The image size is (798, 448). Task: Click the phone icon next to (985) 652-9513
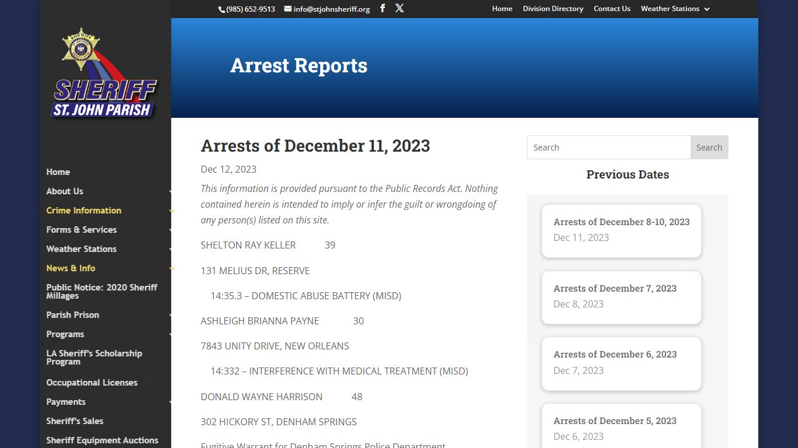[221, 9]
